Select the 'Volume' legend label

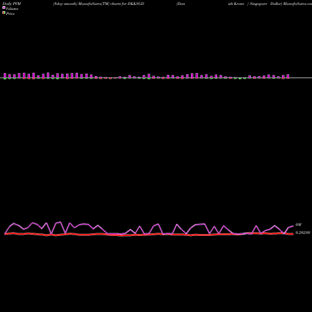click(12, 9)
